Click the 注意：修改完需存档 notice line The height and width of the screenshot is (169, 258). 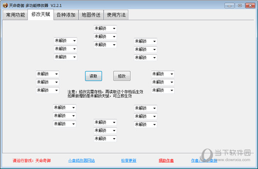click(x=105, y=92)
